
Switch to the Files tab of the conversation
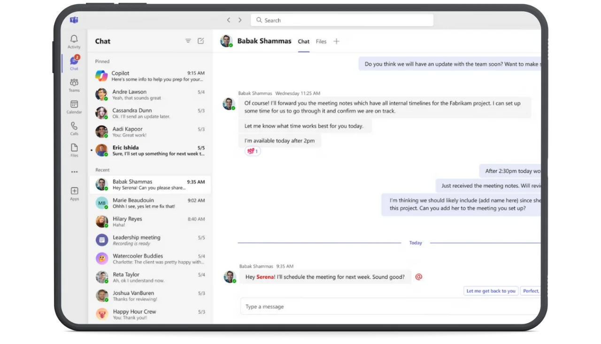(x=321, y=41)
